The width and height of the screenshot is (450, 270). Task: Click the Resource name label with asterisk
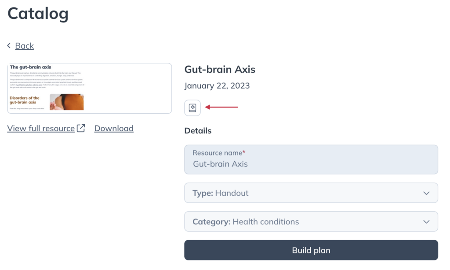click(219, 153)
